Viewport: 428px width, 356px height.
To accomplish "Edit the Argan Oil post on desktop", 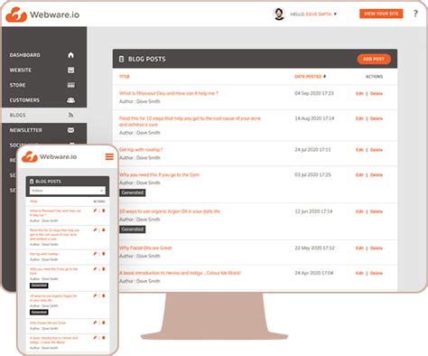I will click(359, 211).
